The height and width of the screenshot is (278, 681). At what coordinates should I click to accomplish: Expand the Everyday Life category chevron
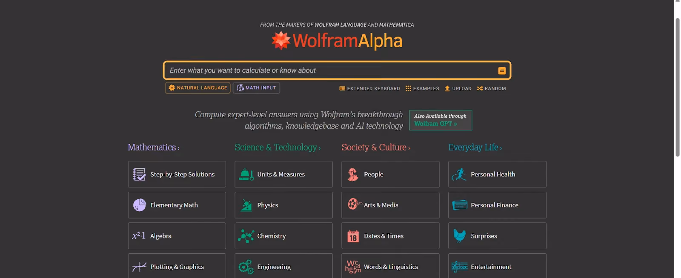(x=501, y=148)
